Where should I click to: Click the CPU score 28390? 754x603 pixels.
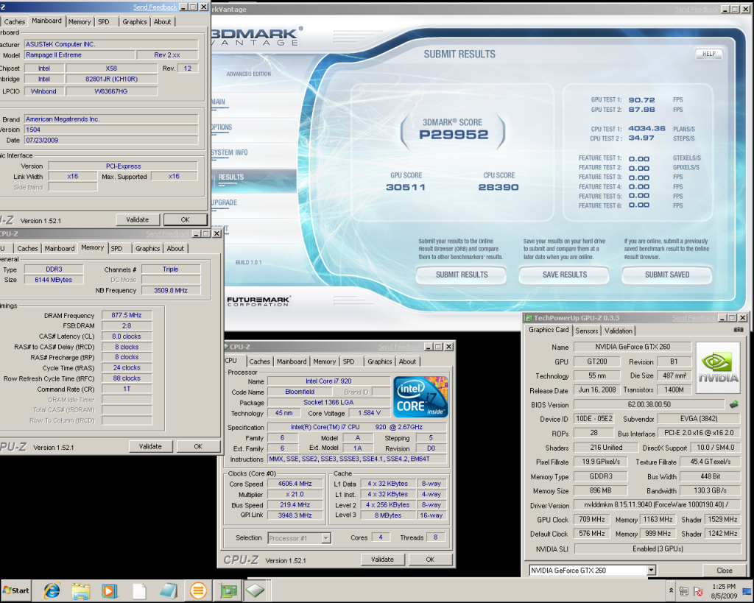pyautogui.click(x=498, y=187)
